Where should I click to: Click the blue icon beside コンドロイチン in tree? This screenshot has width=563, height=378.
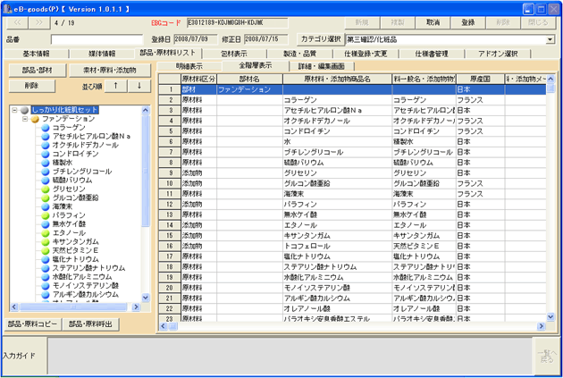46,154
